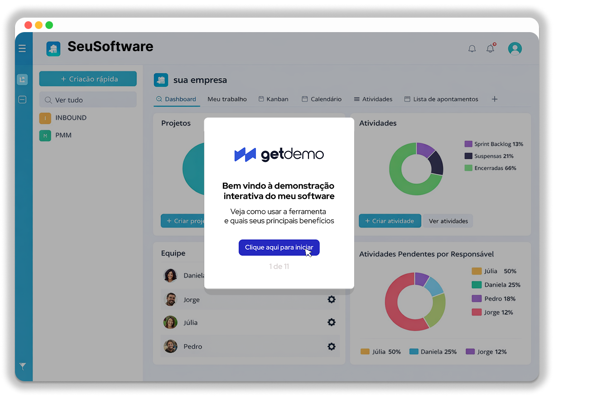Open settings gear for Júlia
Image resolution: width=592 pixels, height=407 pixels.
click(x=332, y=322)
